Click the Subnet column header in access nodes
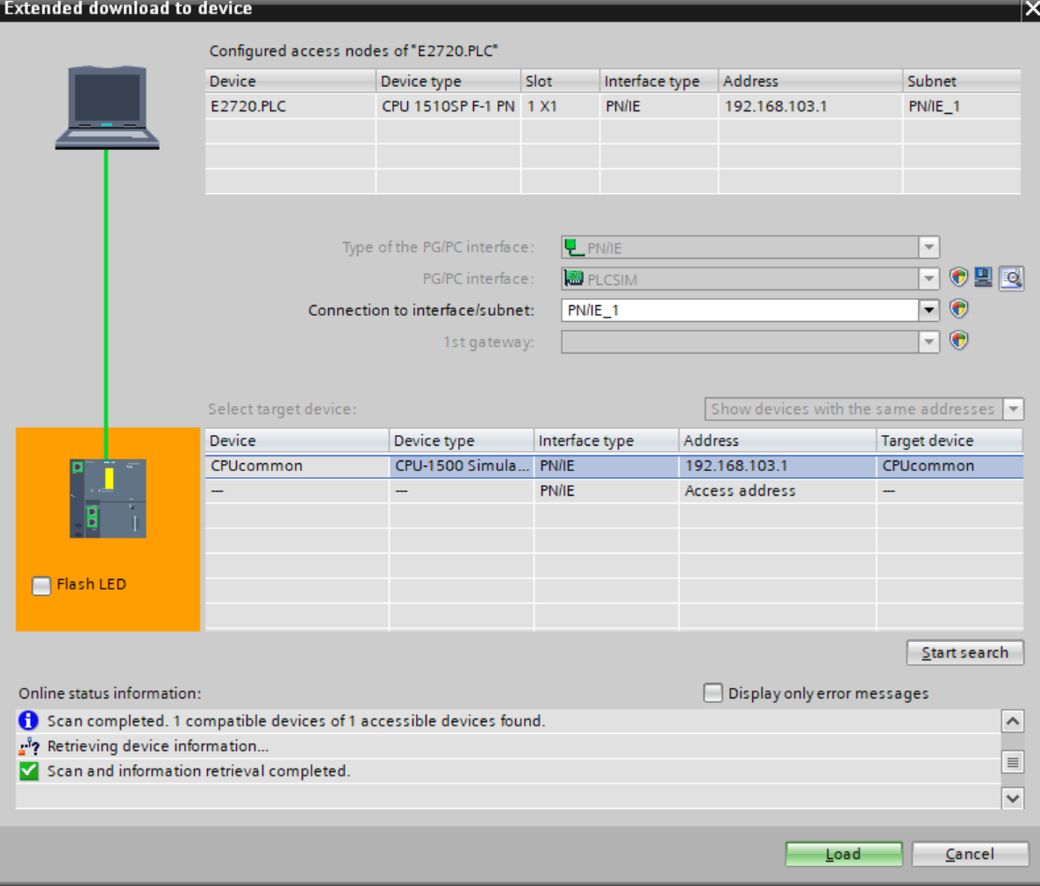The image size is (1040, 886). pos(960,81)
